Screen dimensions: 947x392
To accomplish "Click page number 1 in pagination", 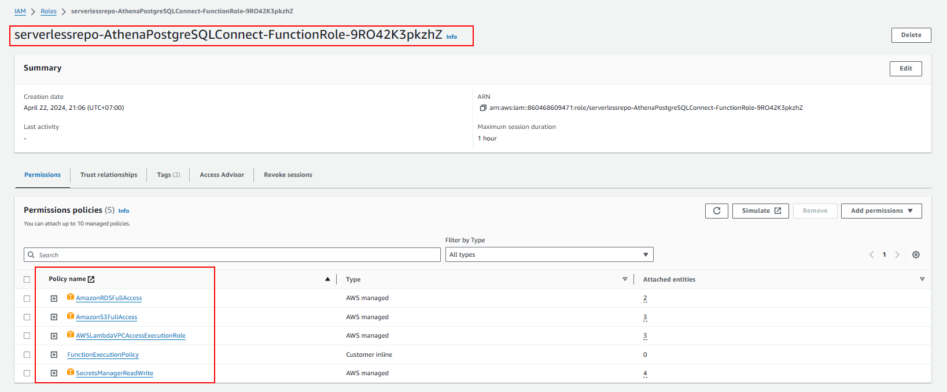I will click(x=884, y=255).
